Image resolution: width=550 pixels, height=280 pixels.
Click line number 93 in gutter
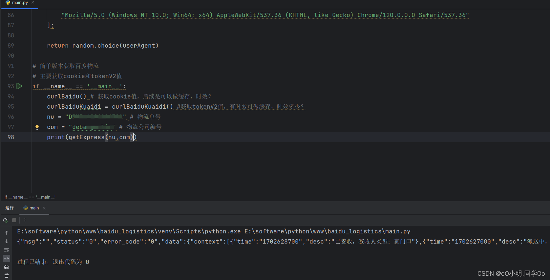click(11, 86)
